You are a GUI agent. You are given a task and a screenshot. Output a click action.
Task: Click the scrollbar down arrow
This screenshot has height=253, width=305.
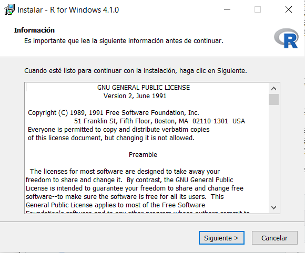(273, 207)
